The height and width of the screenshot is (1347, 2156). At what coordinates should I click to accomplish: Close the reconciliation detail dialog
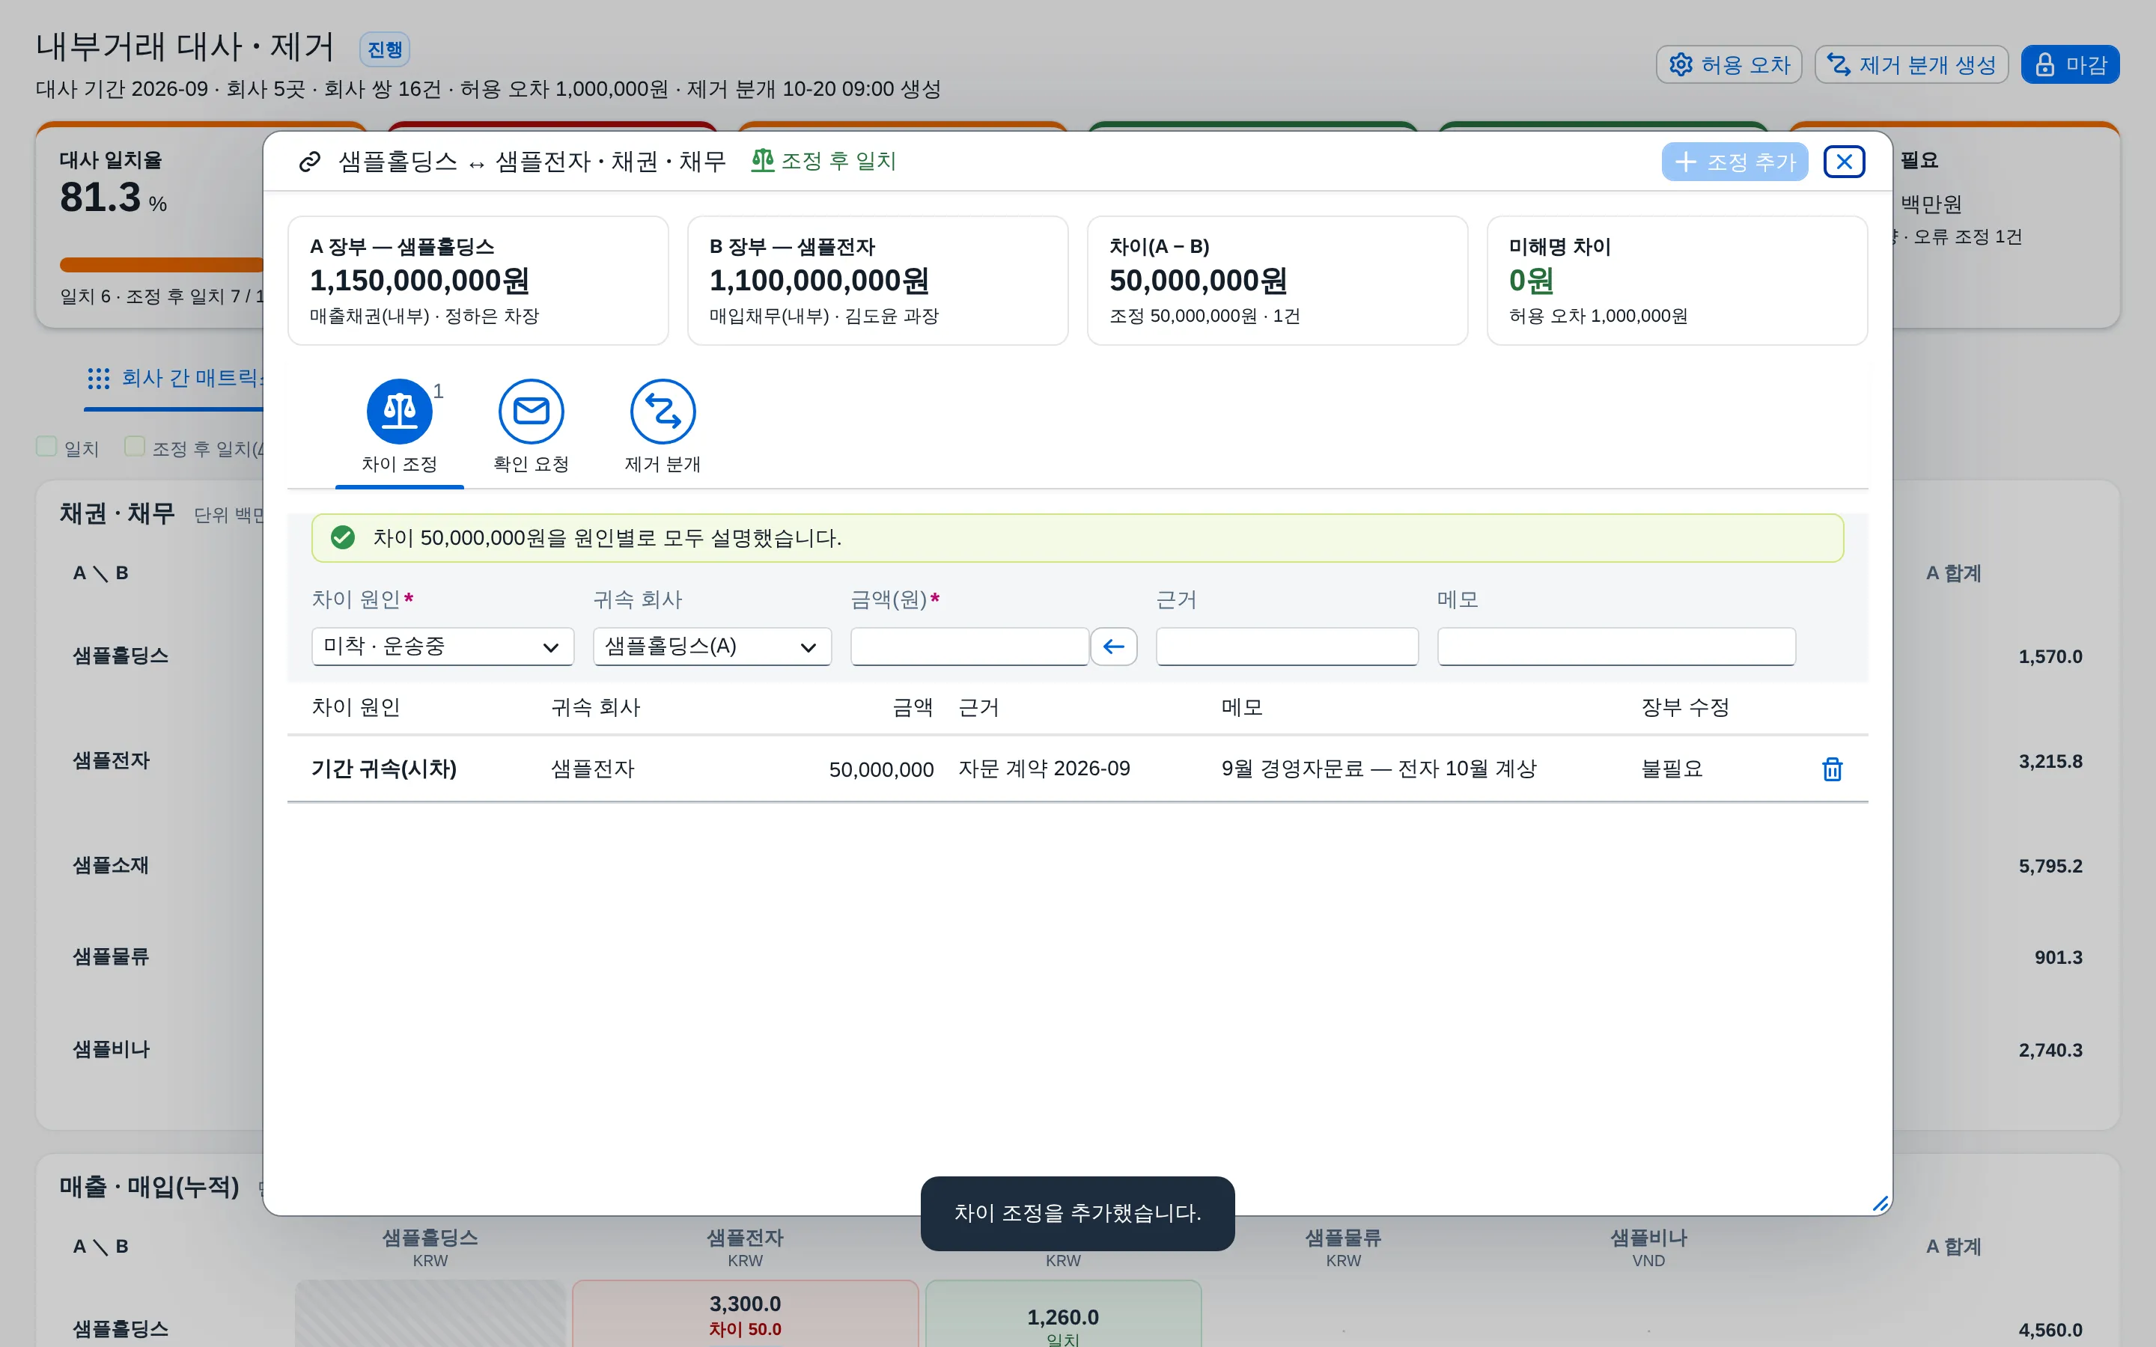tap(1844, 161)
